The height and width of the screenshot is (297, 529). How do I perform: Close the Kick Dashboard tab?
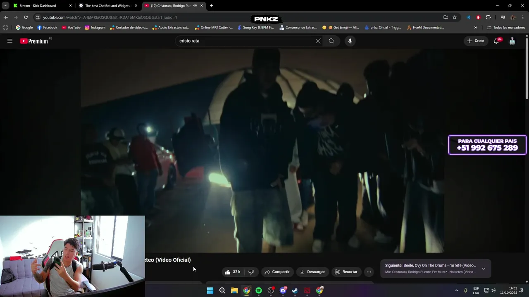[70, 6]
